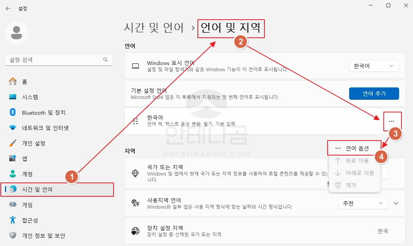Click the globe icon for 국가 또는 지역
Image resolution: width=413 pixels, height=246 pixels.
tap(135, 173)
